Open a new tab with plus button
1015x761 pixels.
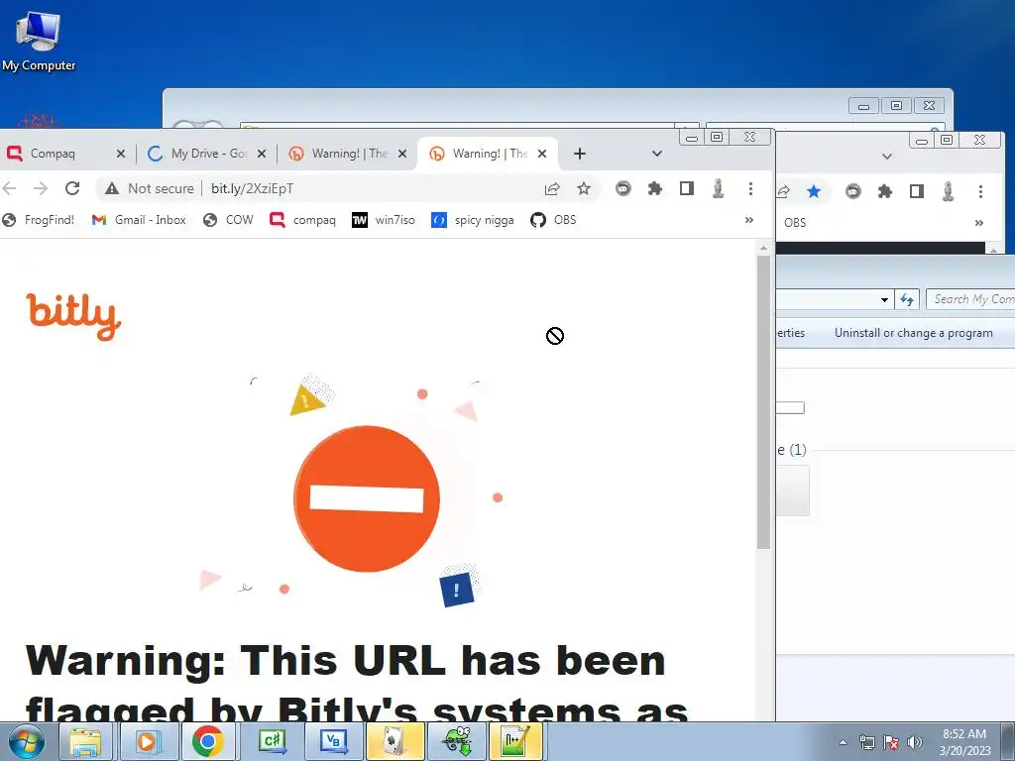[580, 154]
